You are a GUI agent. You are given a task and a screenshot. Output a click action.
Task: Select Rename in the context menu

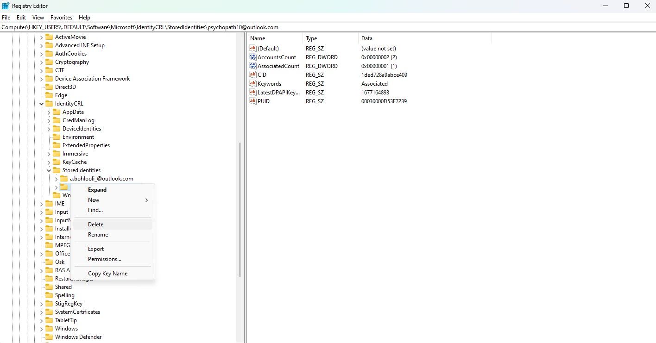98,235
